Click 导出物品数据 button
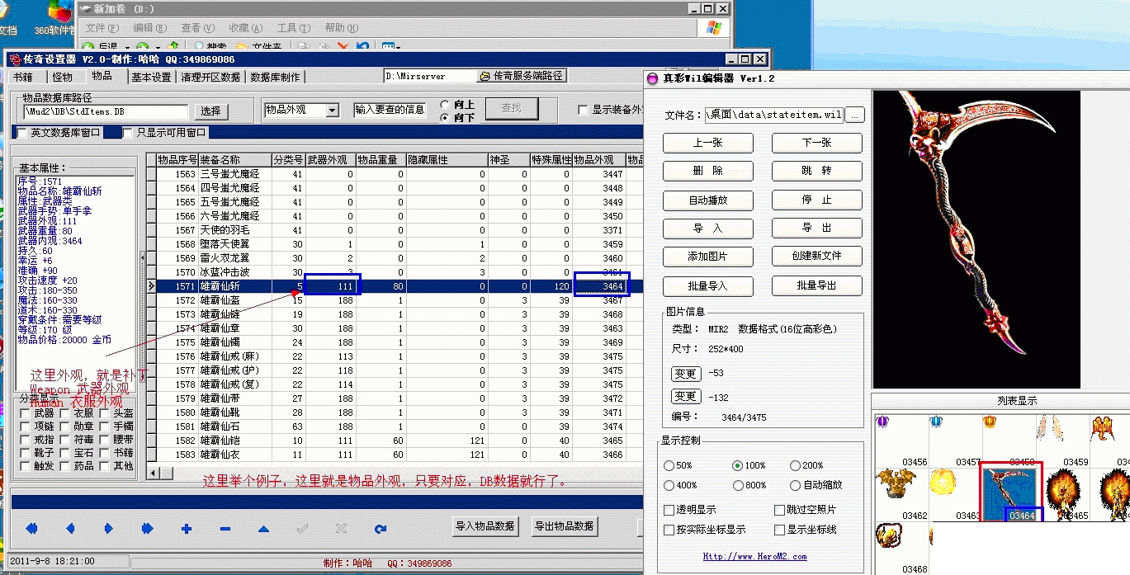Image resolution: width=1130 pixels, height=575 pixels. (565, 526)
